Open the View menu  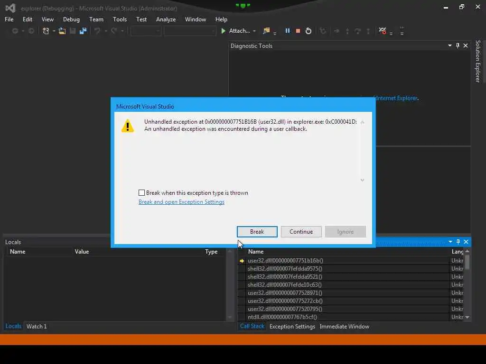pos(47,19)
